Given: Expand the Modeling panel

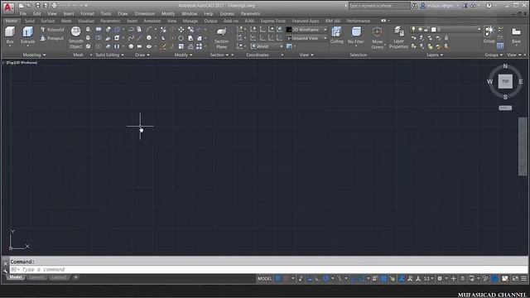Looking at the screenshot, I should pos(34,55).
